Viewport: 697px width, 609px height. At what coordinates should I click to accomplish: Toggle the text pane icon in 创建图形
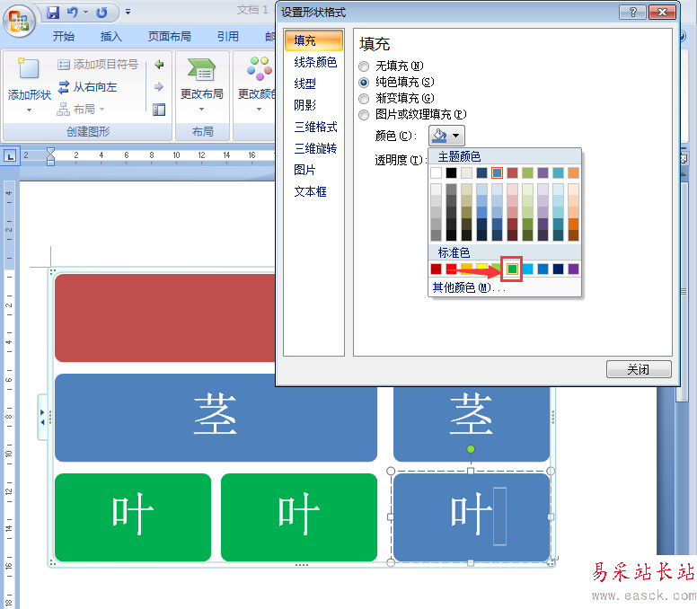pos(159,110)
